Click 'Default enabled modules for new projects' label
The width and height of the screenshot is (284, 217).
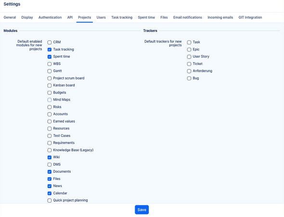click(29, 45)
